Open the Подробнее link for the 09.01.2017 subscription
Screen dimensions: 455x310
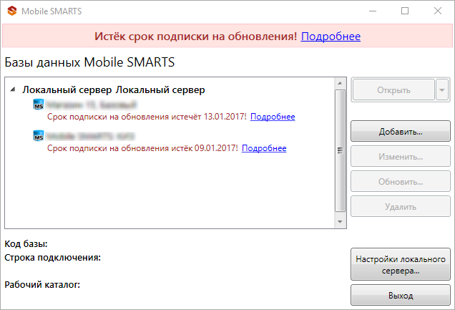tap(264, 148)
